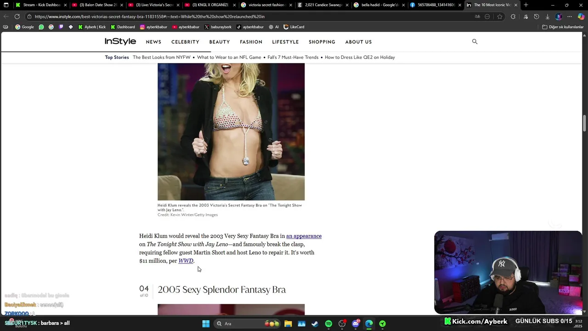Screen dimensions: 588x331
Task: Open the AI bookmark
Action: (274, 27)
